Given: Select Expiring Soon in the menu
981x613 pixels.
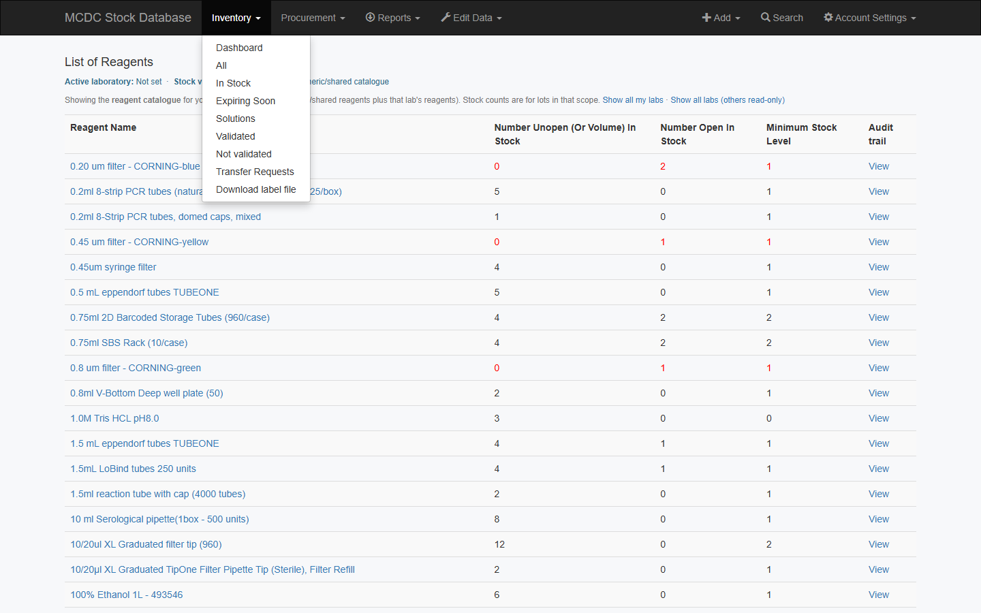Looking at the screenshot, I should 256,101.
